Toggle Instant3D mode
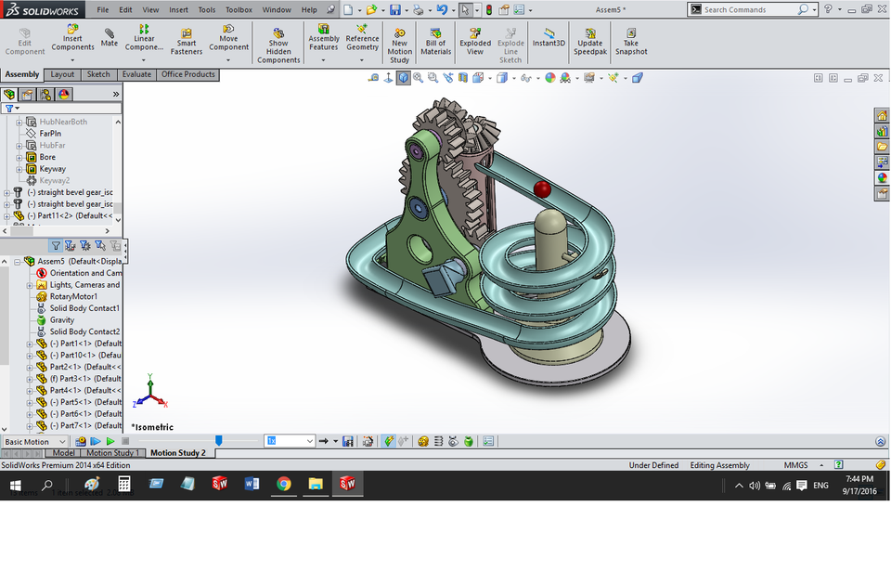 [548, 40]
